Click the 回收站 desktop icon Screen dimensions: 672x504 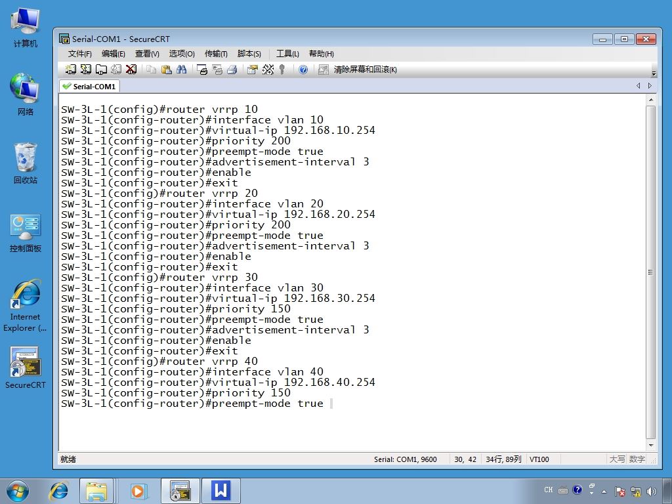point(26,163)
